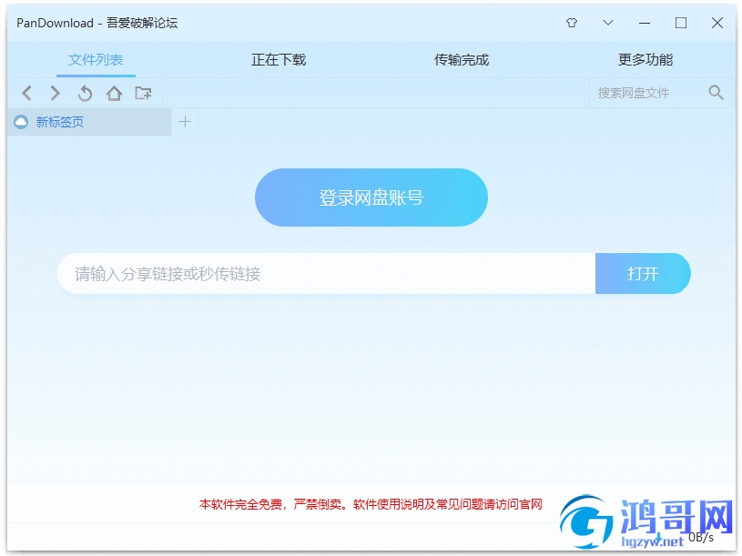Switch to 正在下载 tab
This screenshot has height=556, width=742.
pos(279,59)
